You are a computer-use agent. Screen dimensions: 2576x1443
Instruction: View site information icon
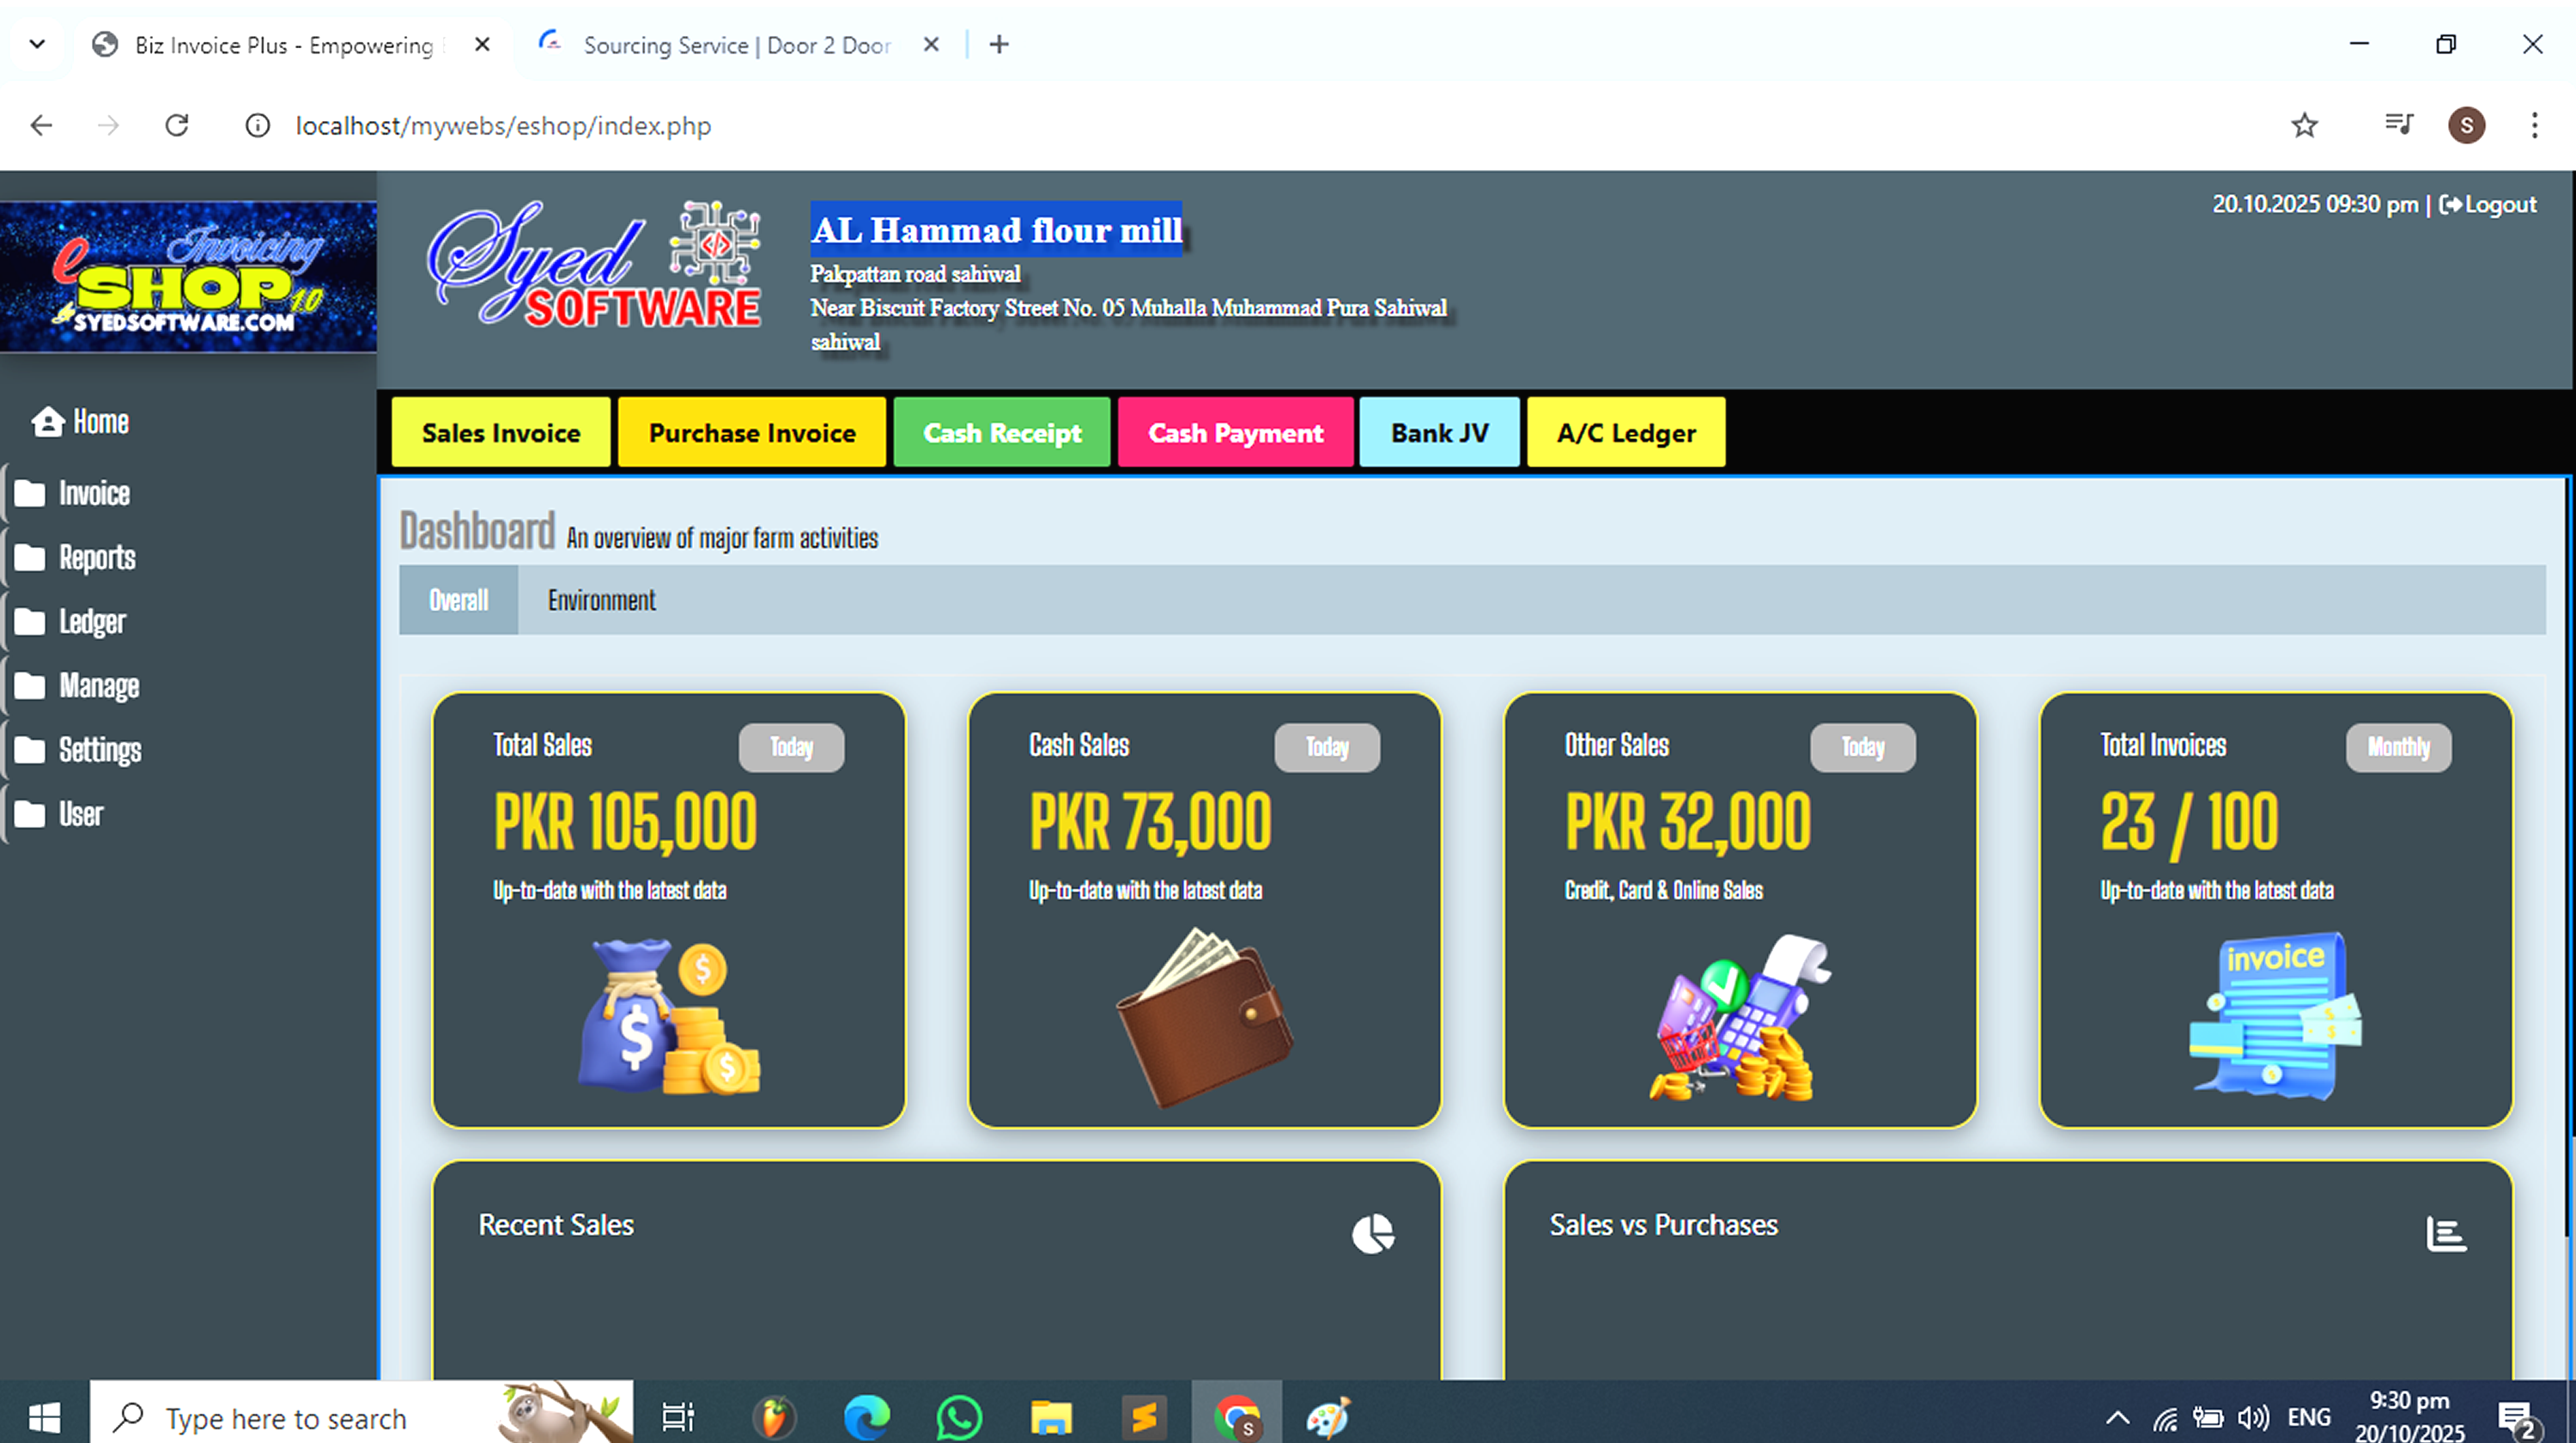coord(257,125)
